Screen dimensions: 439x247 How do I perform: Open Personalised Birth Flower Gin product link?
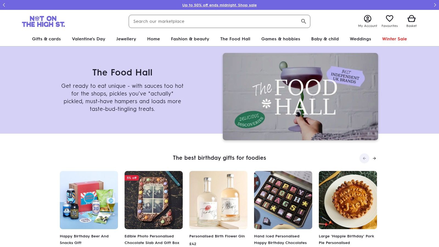point(217,236)
